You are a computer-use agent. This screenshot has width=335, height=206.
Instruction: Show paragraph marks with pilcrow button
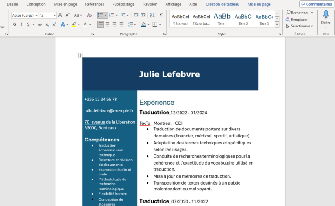(x=161, y=15)
